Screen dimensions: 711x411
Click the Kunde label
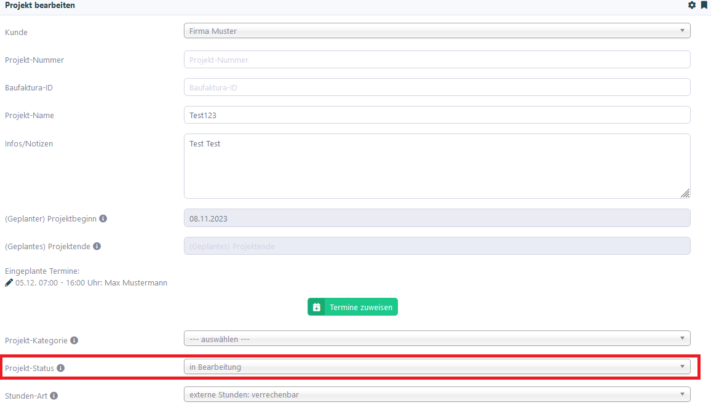17,32
